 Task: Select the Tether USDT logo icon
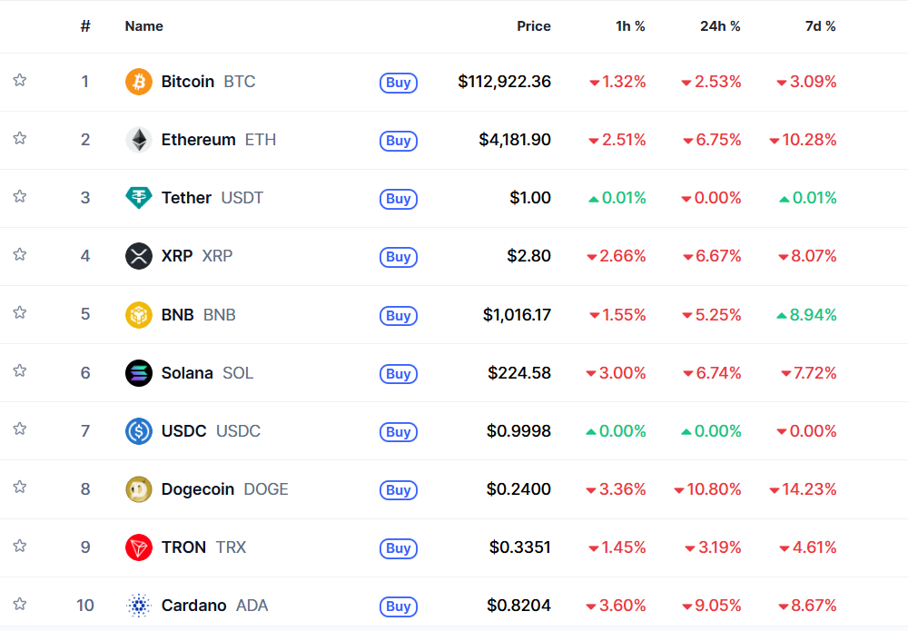pos(138,198)
